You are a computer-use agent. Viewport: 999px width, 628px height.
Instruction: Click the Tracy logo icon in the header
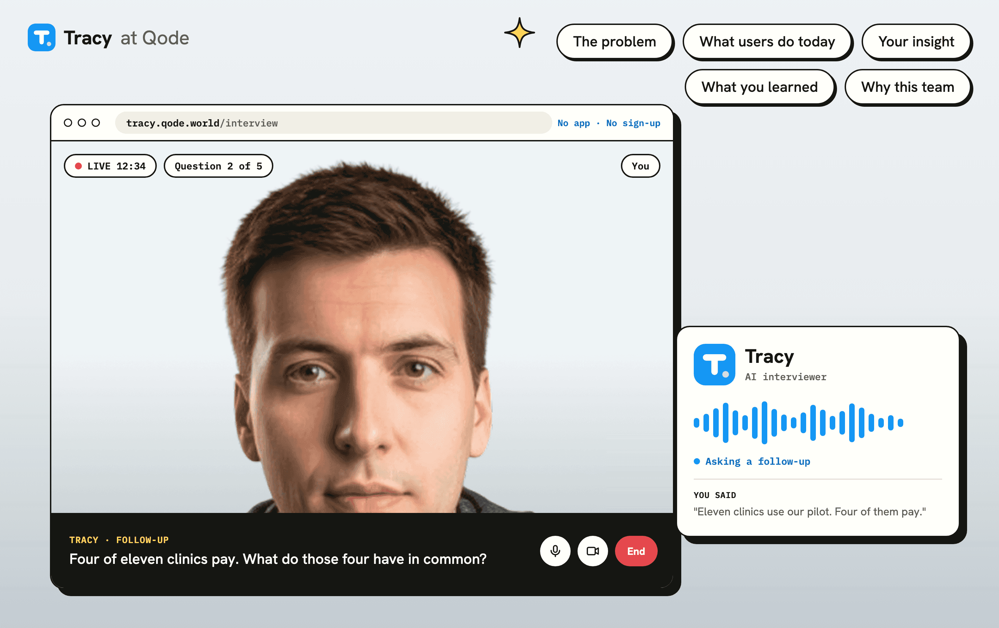(x=42, y=37)
